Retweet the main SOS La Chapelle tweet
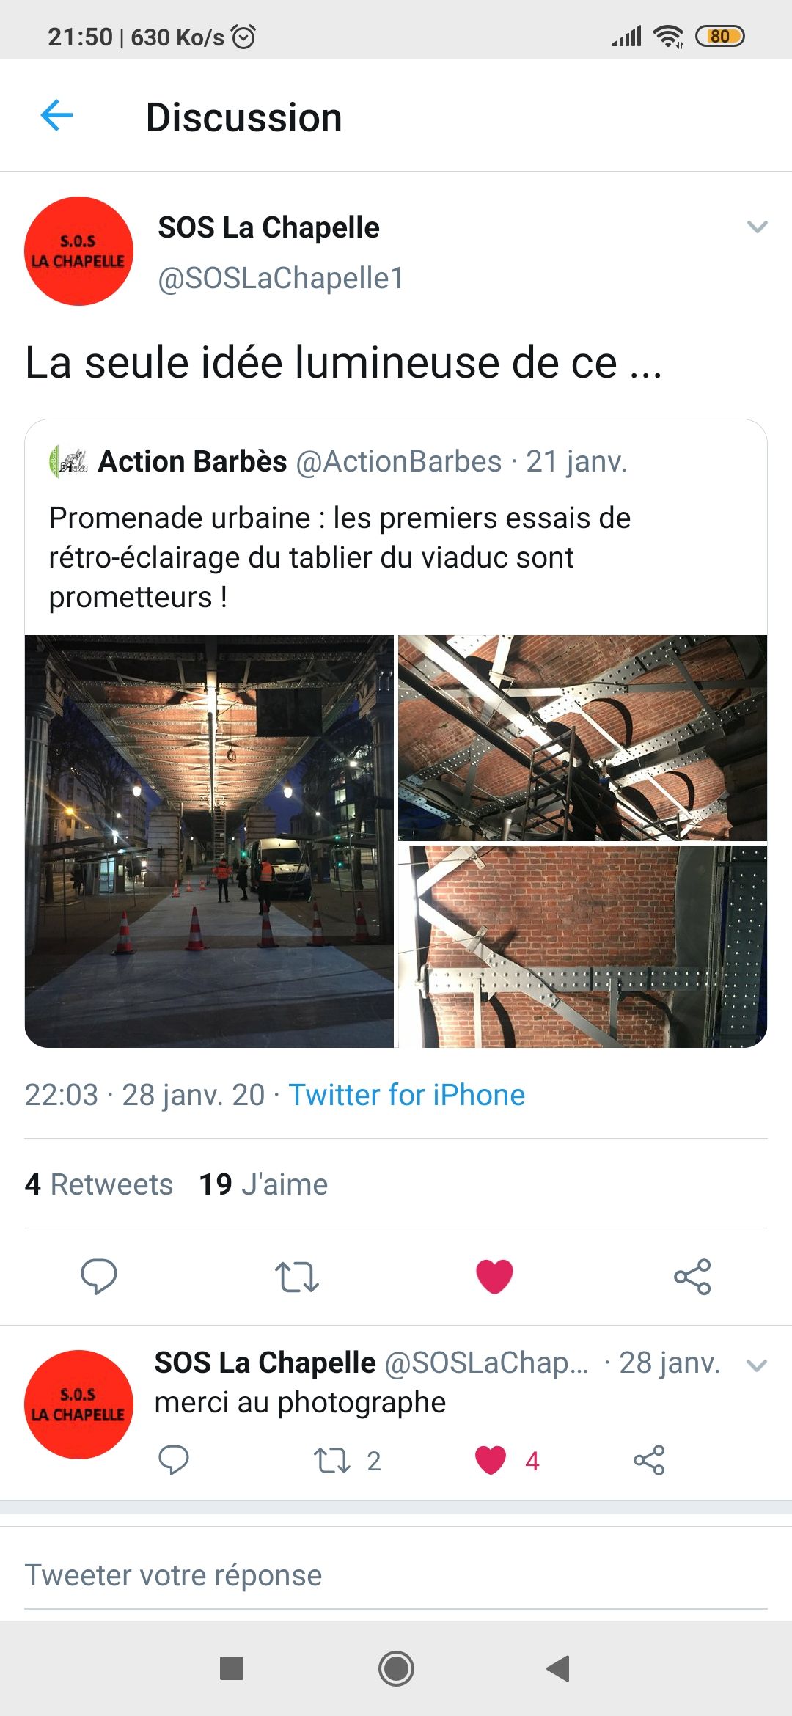 (x=296, y=1277)
